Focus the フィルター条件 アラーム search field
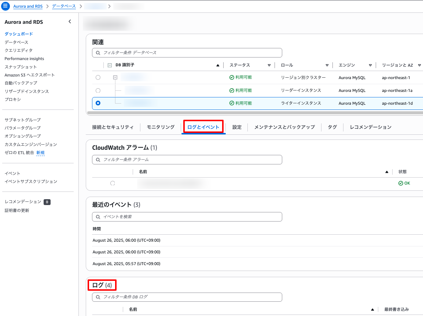The width and height of the screenshot is (423, 316). point(187,160)
